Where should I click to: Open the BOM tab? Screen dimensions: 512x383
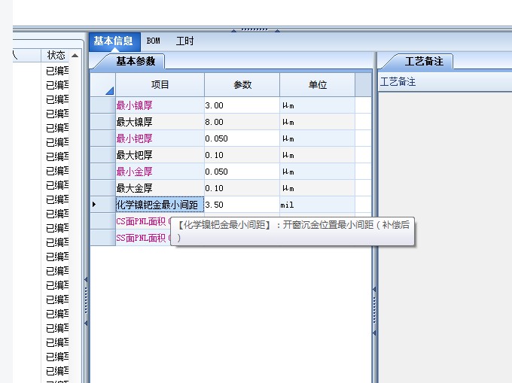pyautogui.click(x=153, y=41)
